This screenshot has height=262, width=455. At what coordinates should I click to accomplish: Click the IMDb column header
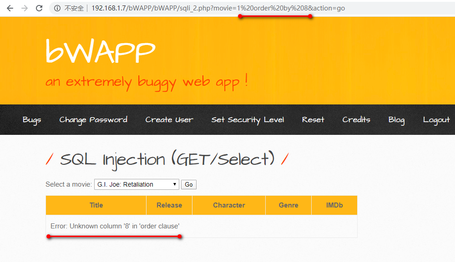point(334,205)
